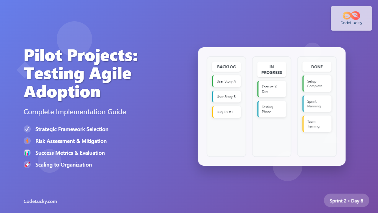Click the IN PROGRESS column header
Screen dimensions: 378x213
272,70
